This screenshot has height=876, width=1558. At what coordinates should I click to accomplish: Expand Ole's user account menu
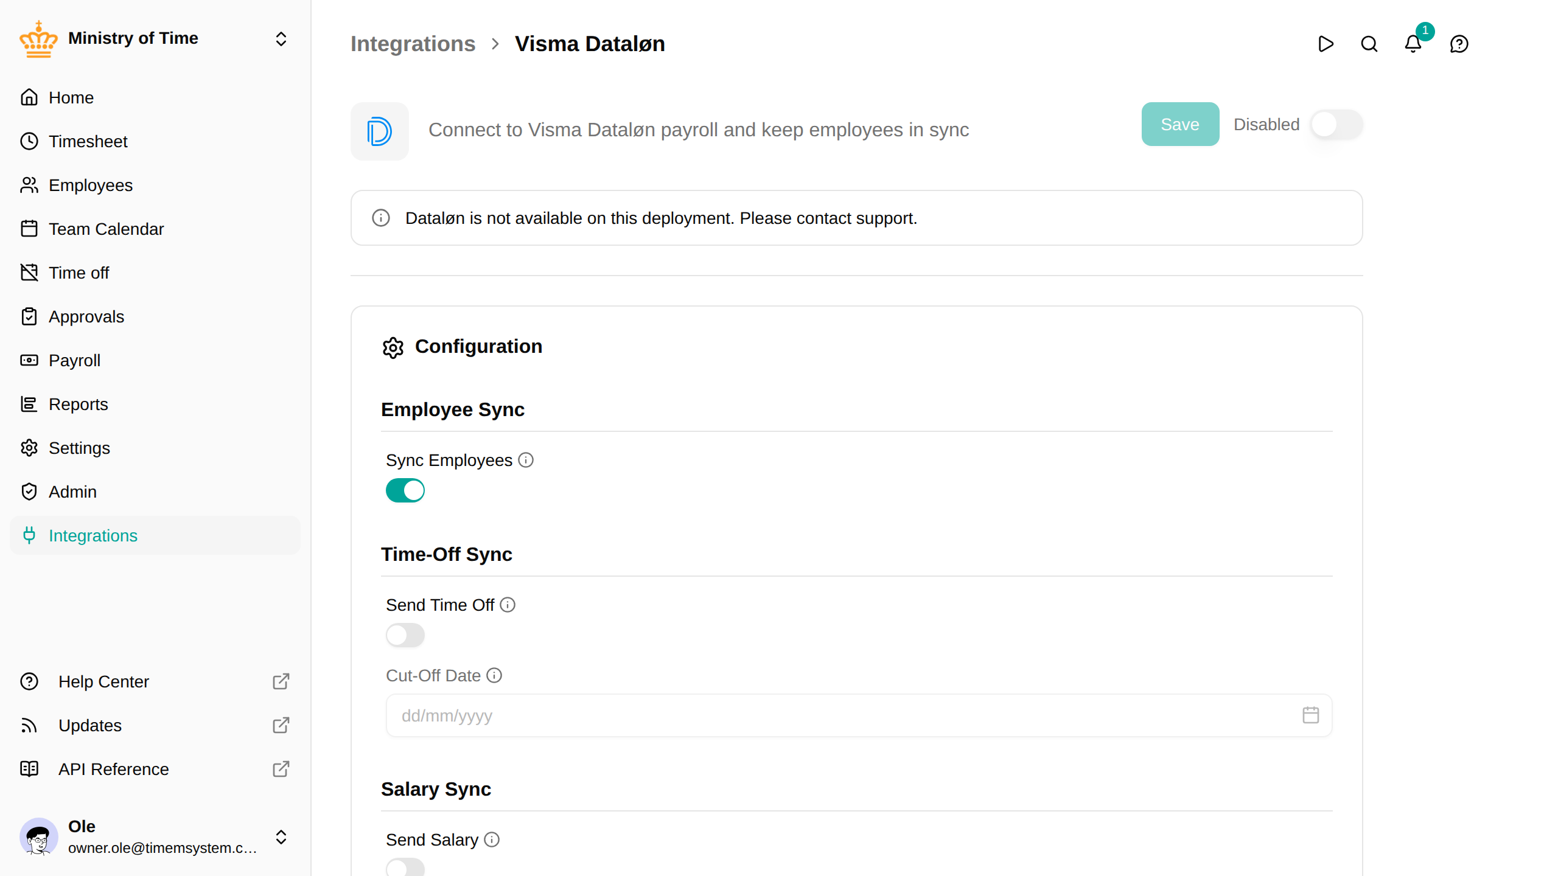coord(281,837)
